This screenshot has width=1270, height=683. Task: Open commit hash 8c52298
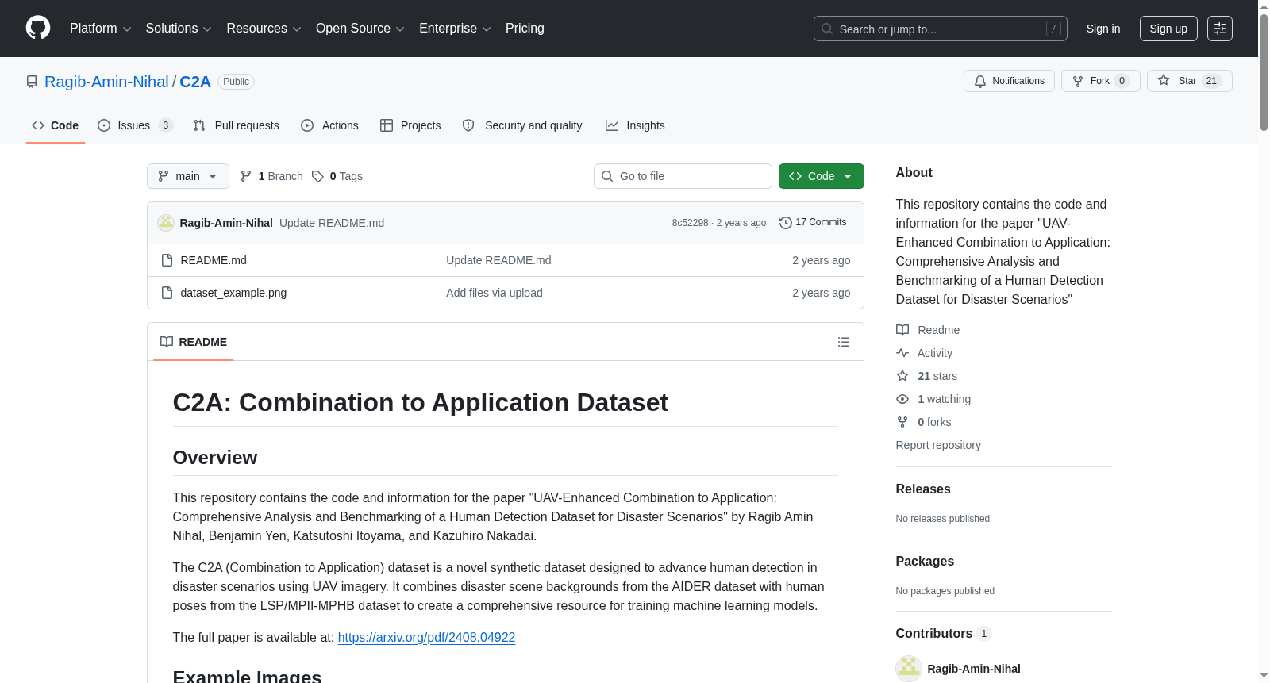tap(690, 223)
